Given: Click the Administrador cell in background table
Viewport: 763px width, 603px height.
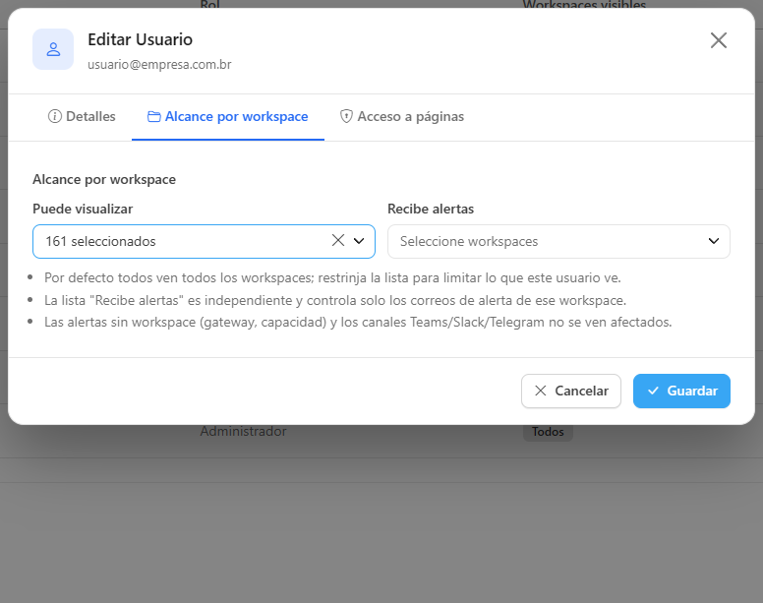Looking at the screenshot, I should coord(243,431).
